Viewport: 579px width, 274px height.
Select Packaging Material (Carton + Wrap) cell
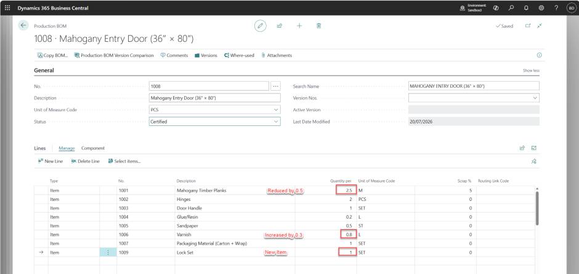click(235, 243)
